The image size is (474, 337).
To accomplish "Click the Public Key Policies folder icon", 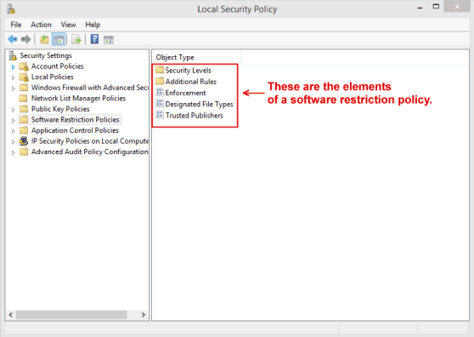I will pos(24,109).
